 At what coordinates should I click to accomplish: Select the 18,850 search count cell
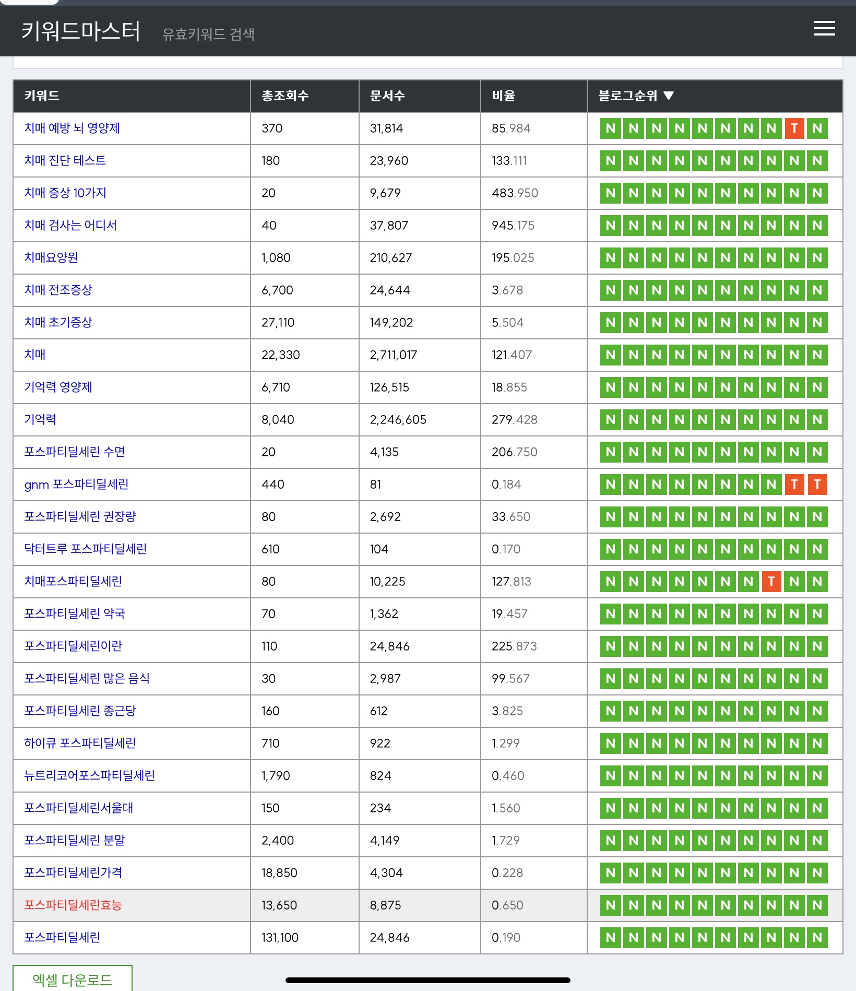(305, 872)
